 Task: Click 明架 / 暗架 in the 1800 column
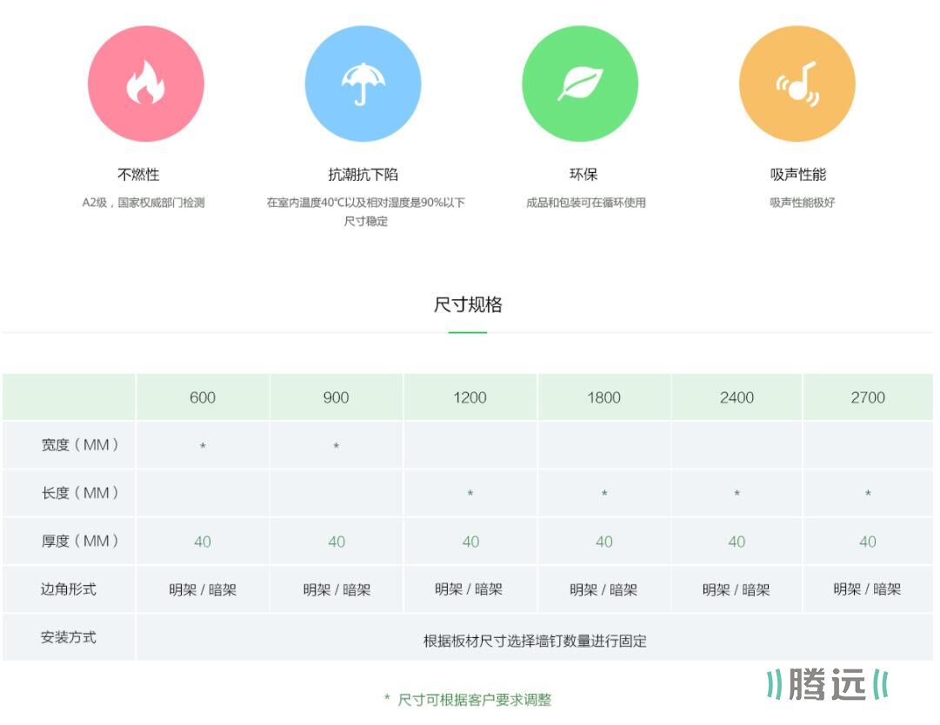pyautogui.click(x=603, y=590)
